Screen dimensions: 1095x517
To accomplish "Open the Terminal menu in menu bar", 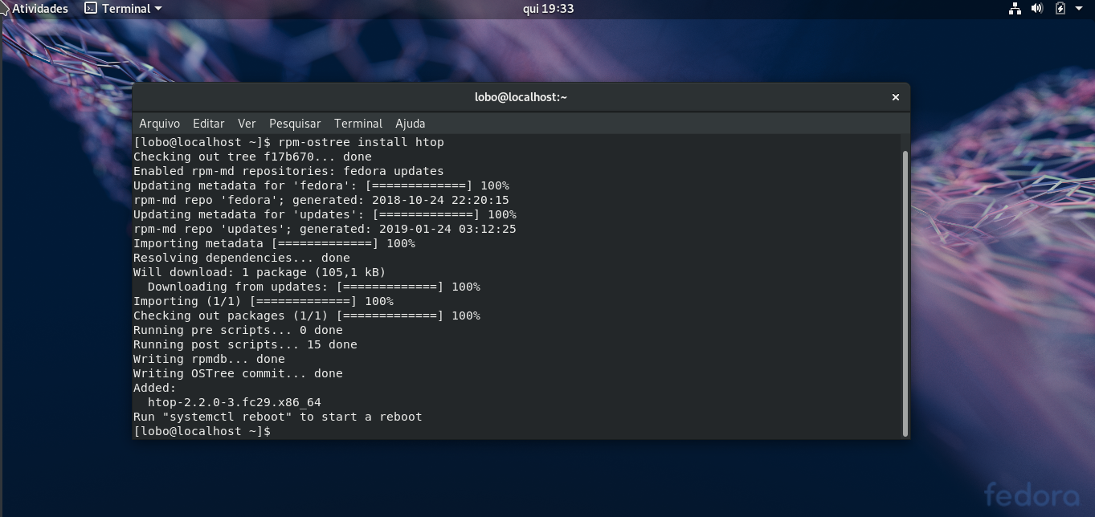I will (358, 123).
